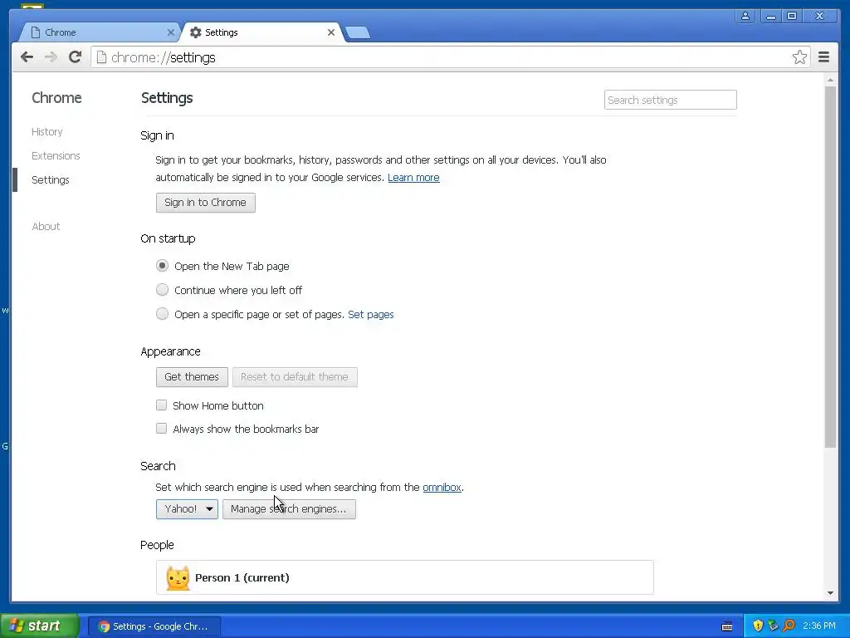Click Reset to default theme

pos(295,377)
